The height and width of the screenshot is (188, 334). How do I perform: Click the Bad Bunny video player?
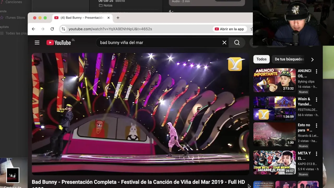point(140,114)
